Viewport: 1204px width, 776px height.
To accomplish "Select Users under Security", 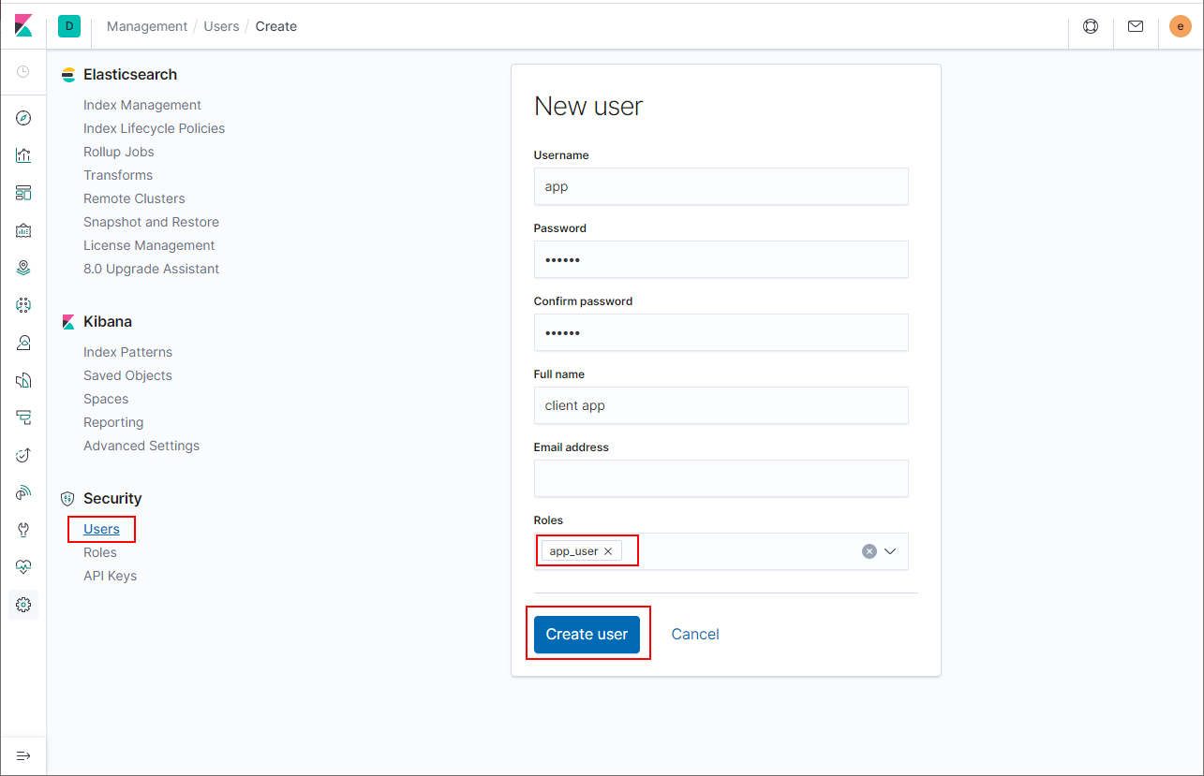I will [x=101, y=529].
